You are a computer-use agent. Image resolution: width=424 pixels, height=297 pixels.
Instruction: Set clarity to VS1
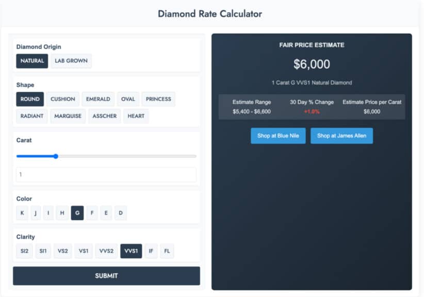(84, 251)
